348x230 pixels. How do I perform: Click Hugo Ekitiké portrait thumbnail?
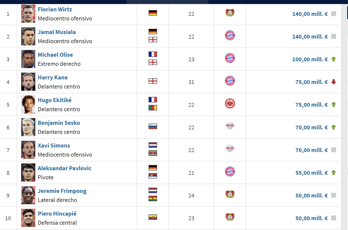pos(28,104)
